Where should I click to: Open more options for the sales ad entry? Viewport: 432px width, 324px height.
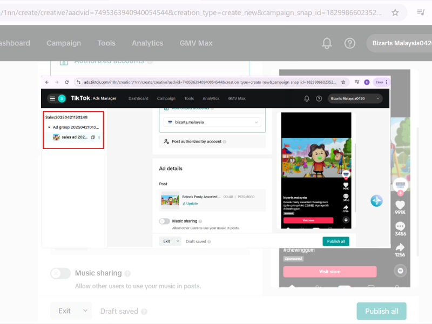99,138
